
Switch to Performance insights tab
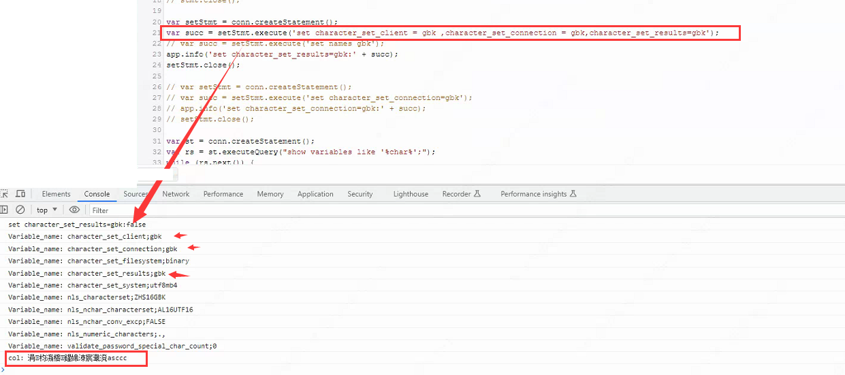[x=538, y=194]
